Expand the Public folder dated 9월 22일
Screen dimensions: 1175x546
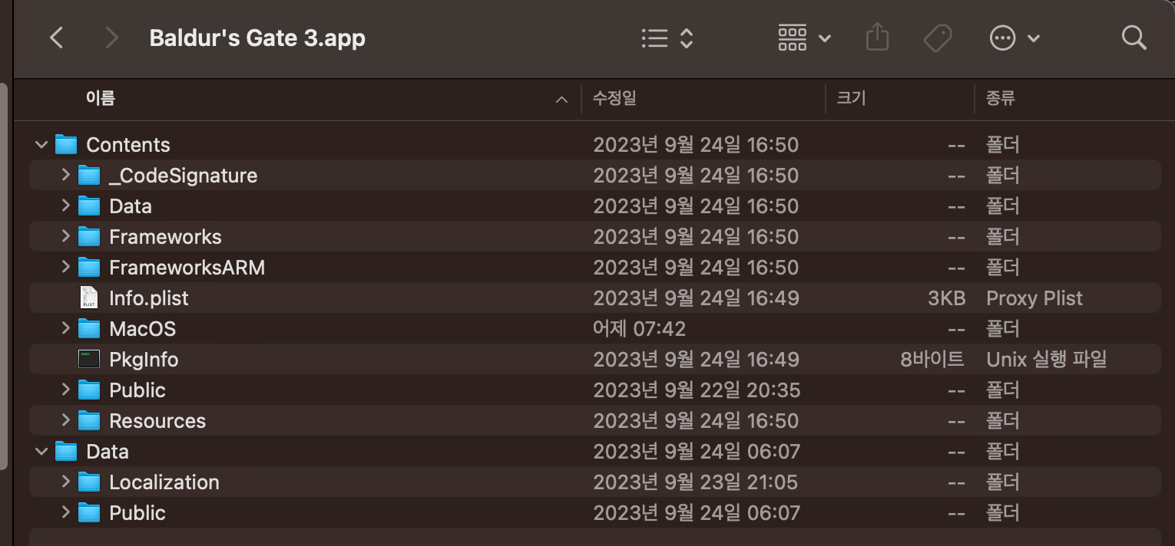tap(65, 390)
